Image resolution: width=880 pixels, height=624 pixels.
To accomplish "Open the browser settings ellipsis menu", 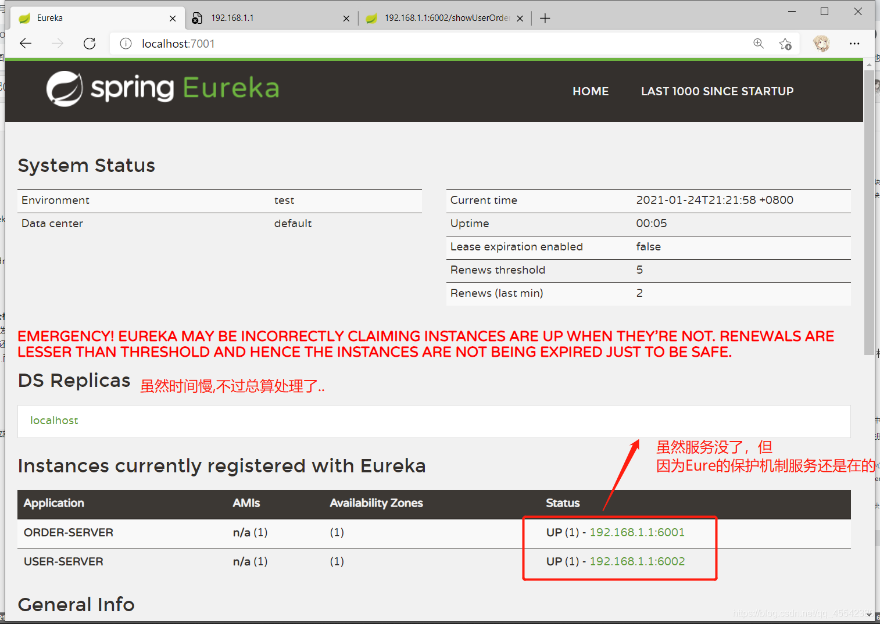I will coord(854,44).
